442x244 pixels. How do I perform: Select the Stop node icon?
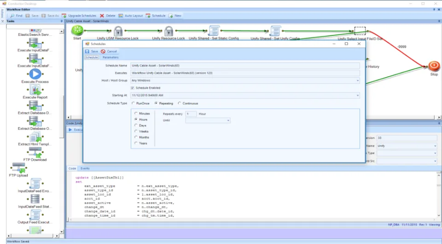(434, 66)
